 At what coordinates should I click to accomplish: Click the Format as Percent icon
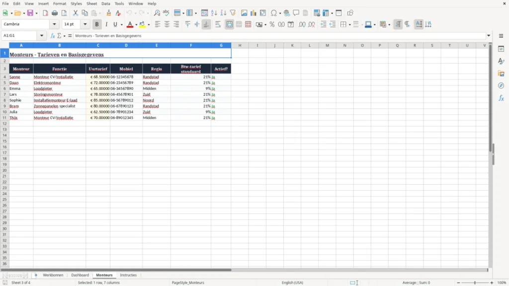click(272, 24)
